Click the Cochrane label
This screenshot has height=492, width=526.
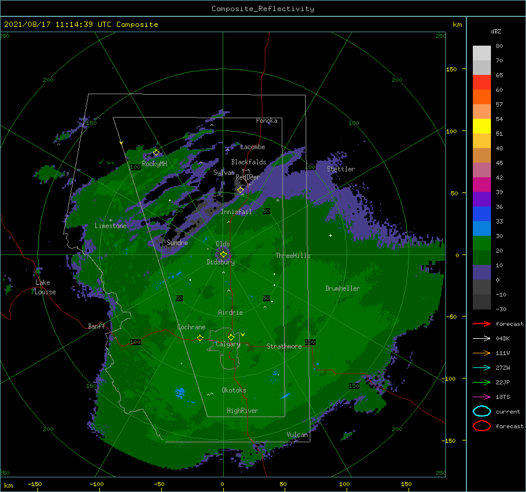coord(191,327)
